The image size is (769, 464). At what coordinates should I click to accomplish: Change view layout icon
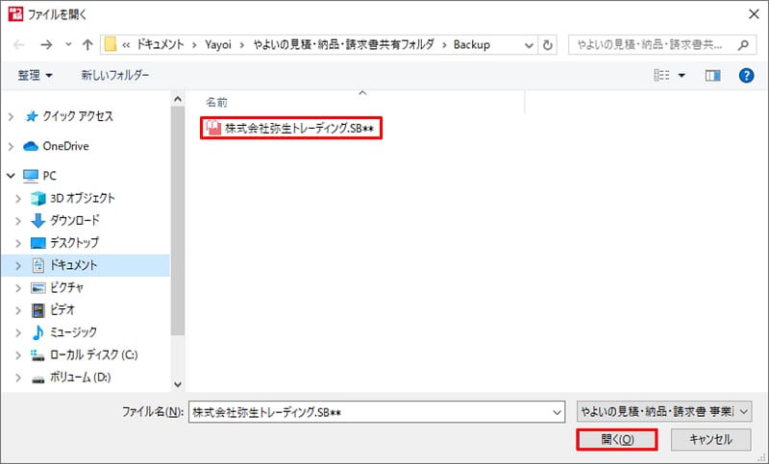661,75
